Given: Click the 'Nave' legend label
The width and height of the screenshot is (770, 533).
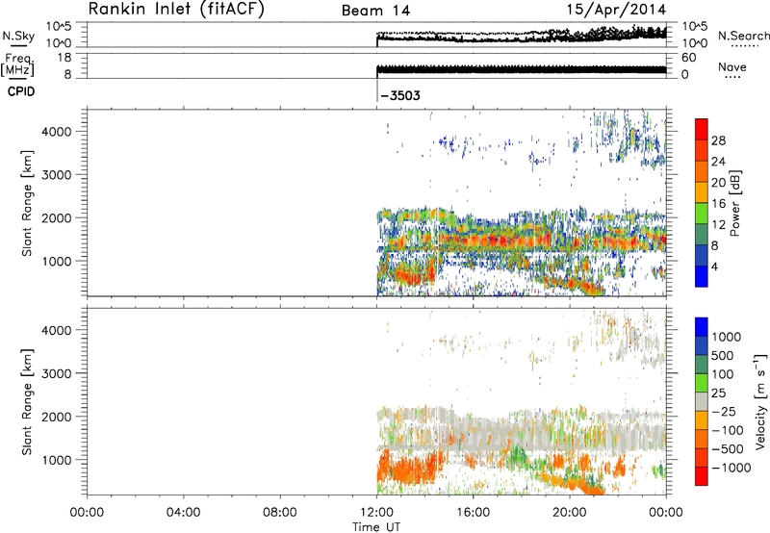Looking at the screenshot, I should [732, 66].
